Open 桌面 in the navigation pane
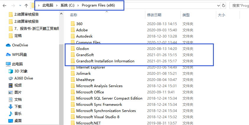 15,121
